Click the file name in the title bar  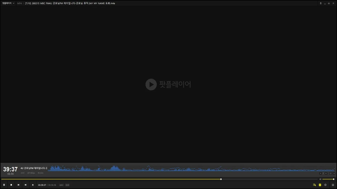[x=70, y=3]
